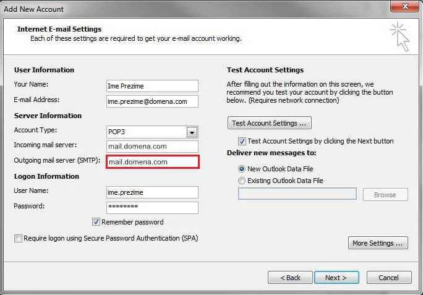Click the Incoming mail server field
423x295 pixels.
point(152,147)
